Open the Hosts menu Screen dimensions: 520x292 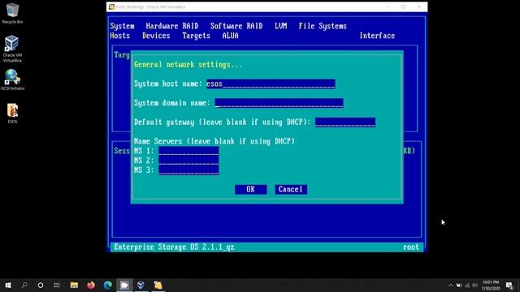pos(120,36)
